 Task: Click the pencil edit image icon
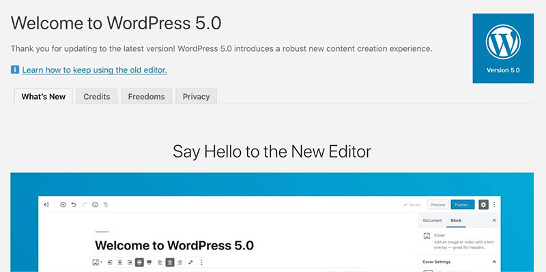(x=190, y=262)
